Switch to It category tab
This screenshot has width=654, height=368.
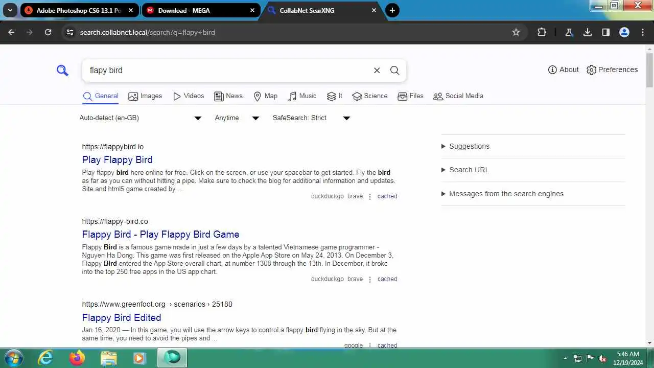(x=335, y=96)
